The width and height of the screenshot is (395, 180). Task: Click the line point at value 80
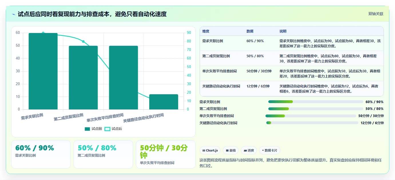(x=83, y=42)
